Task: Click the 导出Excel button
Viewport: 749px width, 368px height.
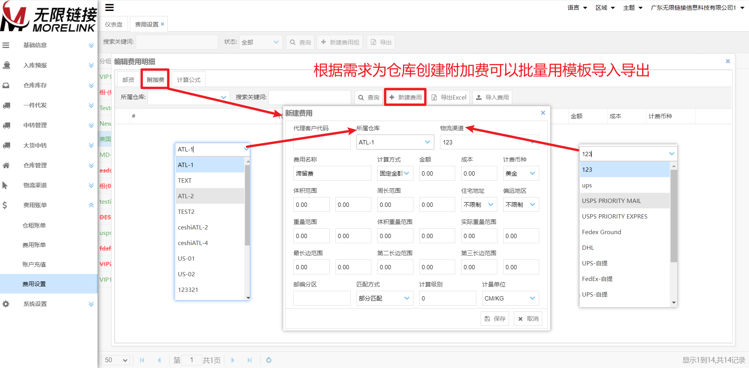Action: coord(449,98)
